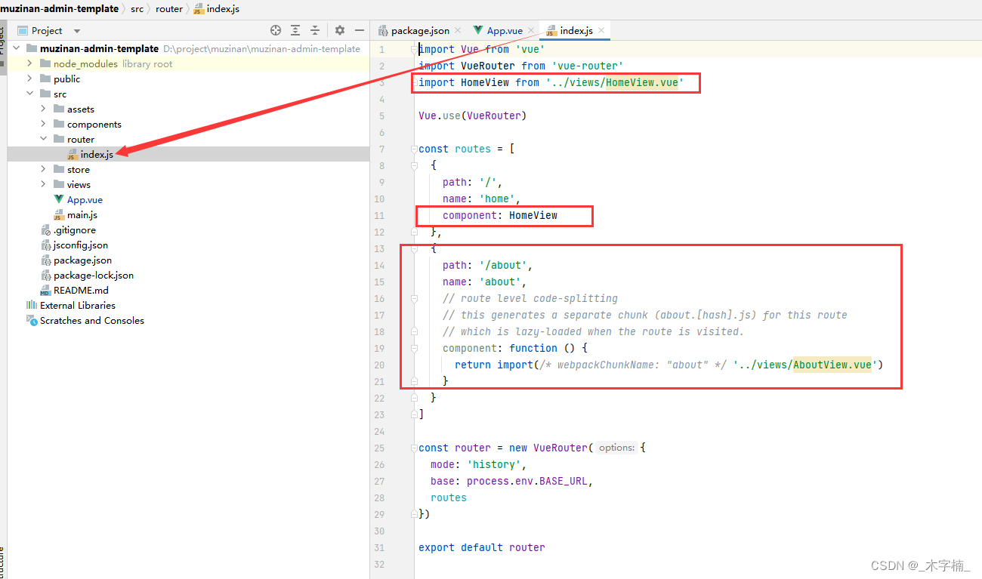Click fold end marker at line 29
The width and height of the screenshot is (982, 579).
tap(414, 514)
